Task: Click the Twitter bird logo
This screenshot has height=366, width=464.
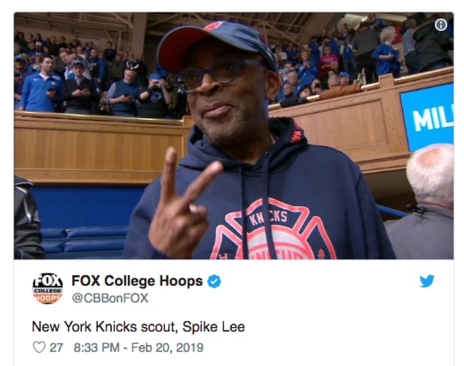Action: click(427, 281)
